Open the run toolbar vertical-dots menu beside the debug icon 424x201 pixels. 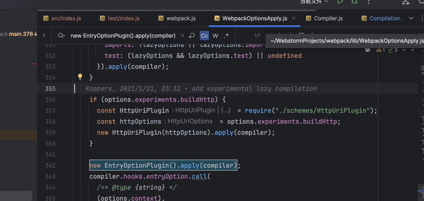coord(369,2)
